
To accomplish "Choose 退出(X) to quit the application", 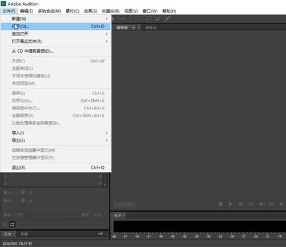I will click(x=55, y=167).
